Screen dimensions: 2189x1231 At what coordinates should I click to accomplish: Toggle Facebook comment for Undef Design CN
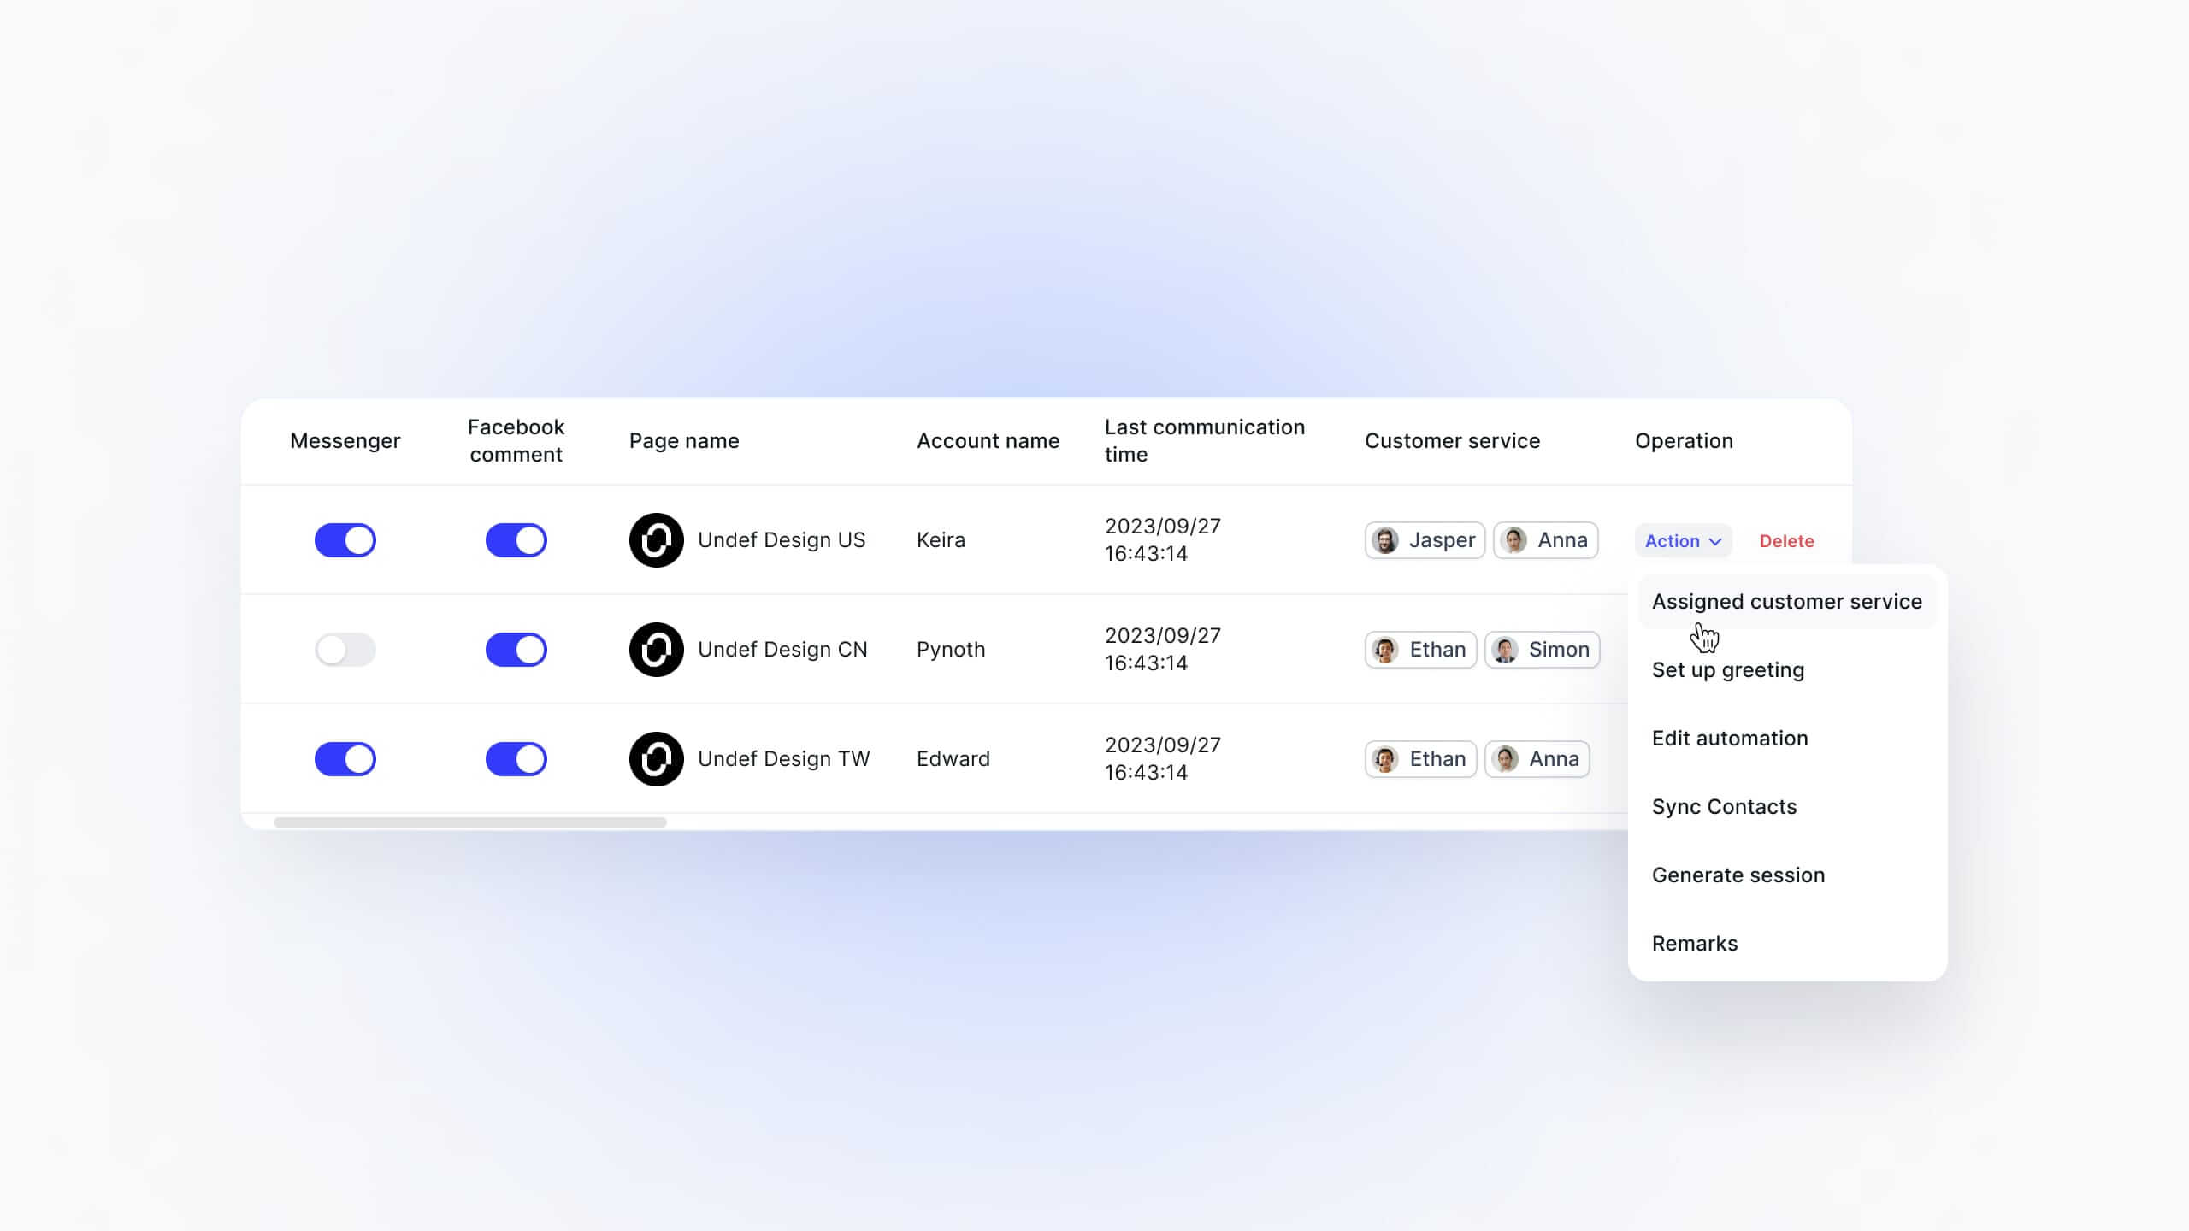516,650
